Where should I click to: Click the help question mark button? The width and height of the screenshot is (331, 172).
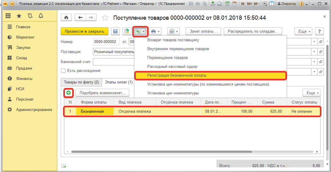(319, 31)
